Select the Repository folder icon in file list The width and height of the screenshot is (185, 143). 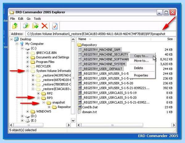coord(80,45)
